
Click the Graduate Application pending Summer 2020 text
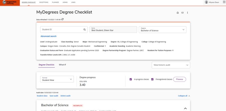(x=81, y=50)
